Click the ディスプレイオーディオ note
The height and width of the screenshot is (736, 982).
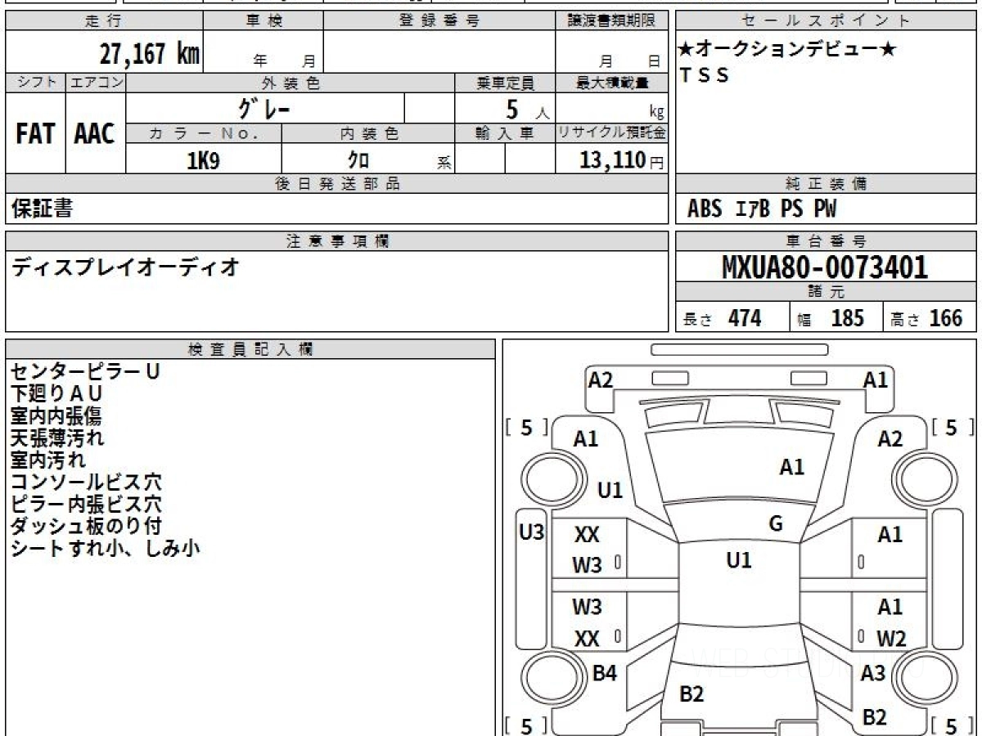[x=125, y=266]
